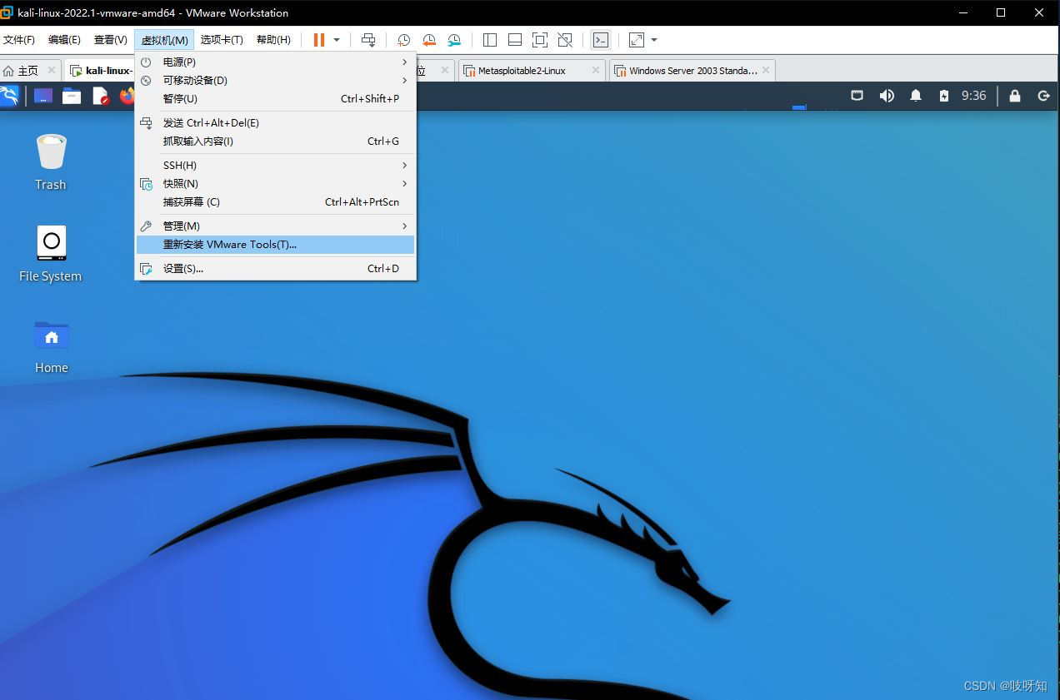Expand the 快照(N) submenu
The width and height of the screenshot is (1060, 700).
275,184
